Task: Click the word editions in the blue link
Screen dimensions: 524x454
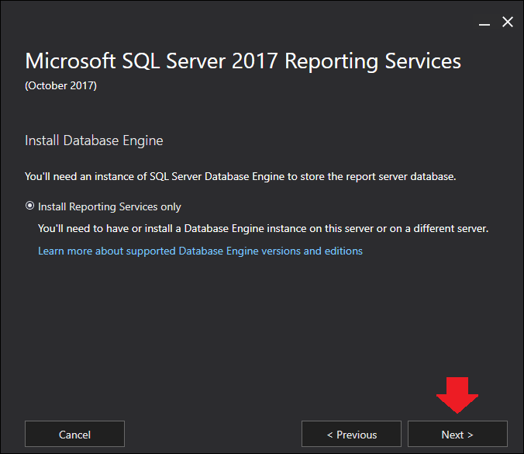Action: pos(343,251)
